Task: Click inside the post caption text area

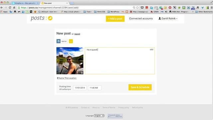Action: 120,61
